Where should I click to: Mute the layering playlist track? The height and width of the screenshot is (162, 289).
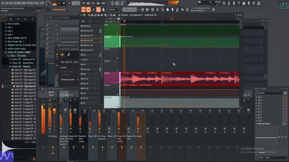pos(117,107)
